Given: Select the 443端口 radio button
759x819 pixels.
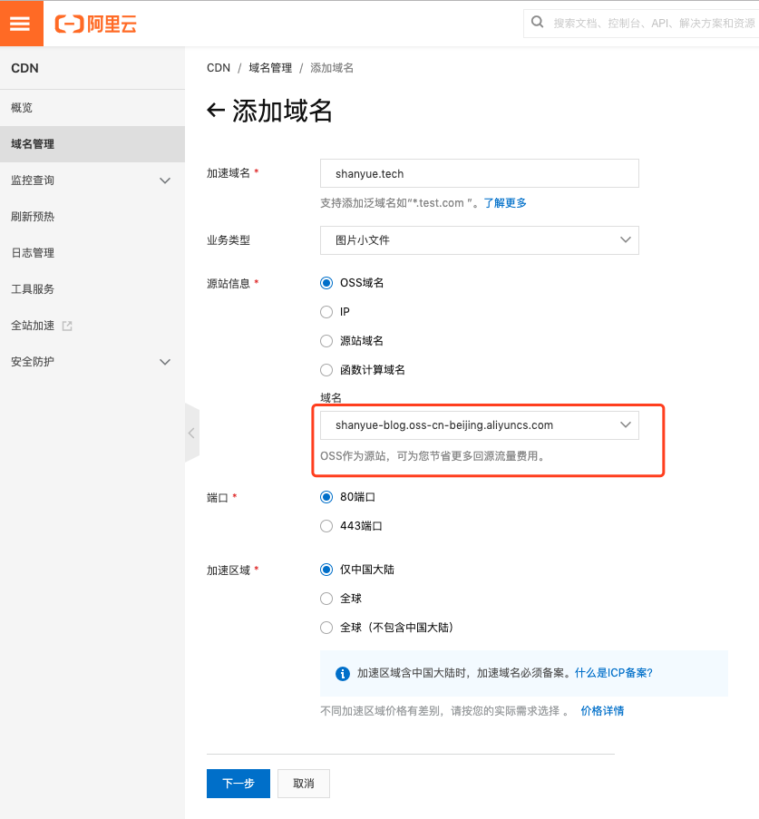Looking at the screenshot, I should [326, 525].
